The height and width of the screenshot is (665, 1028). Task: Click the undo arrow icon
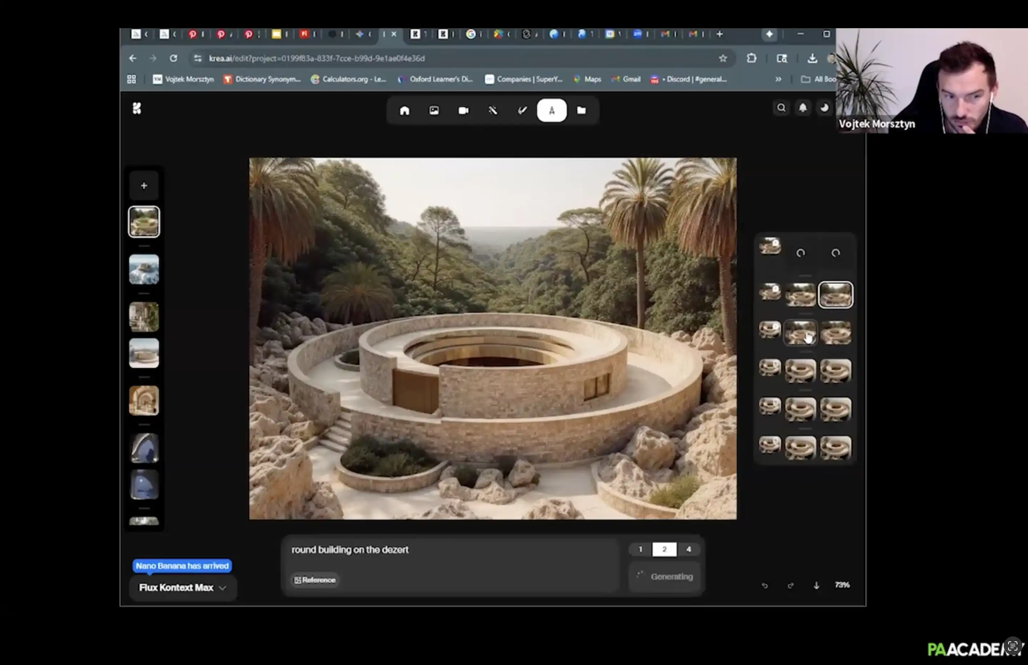click(x=765, y=585)
